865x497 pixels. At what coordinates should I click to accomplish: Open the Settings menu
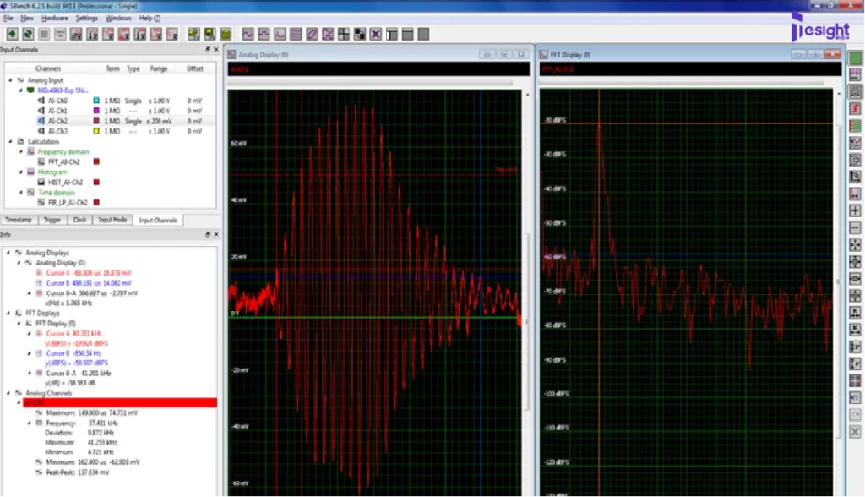pyautogui.click(x=87, y=19)
